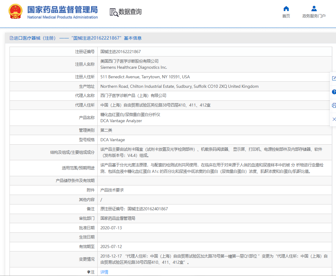Click the home icon above 首页

click(x=286, y=9)
